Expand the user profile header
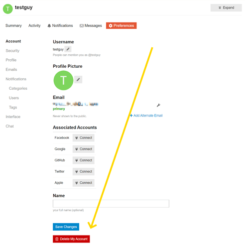The width and height of the screenshot is (245, 249). pos(226,7)
